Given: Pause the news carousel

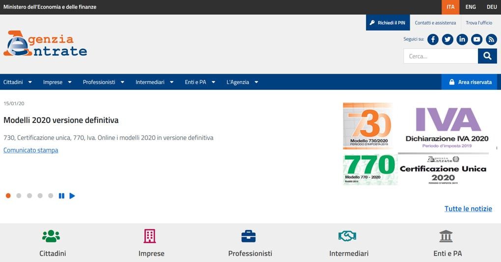Looking at the screenshot, I should click(62, 196).
